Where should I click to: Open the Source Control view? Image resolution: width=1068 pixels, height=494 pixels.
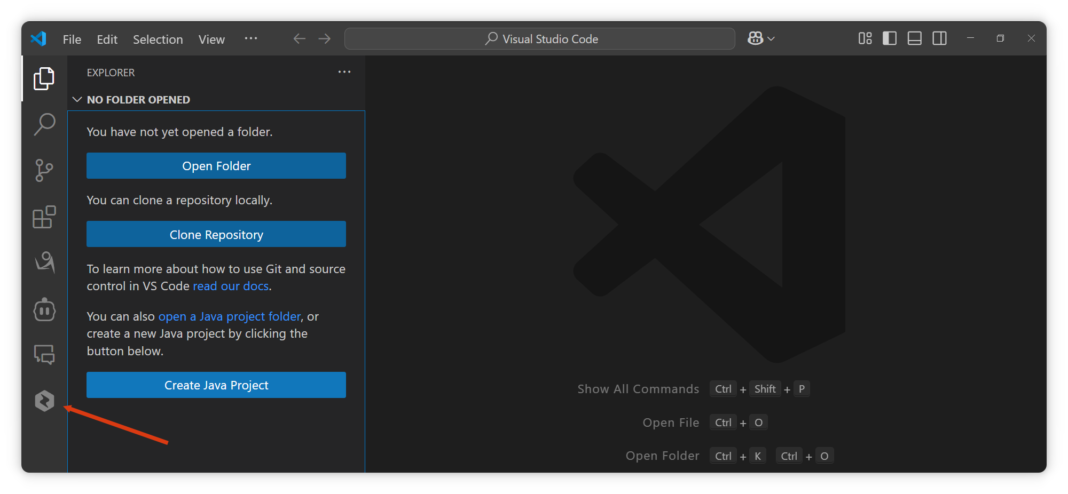(x=44, y=171)
